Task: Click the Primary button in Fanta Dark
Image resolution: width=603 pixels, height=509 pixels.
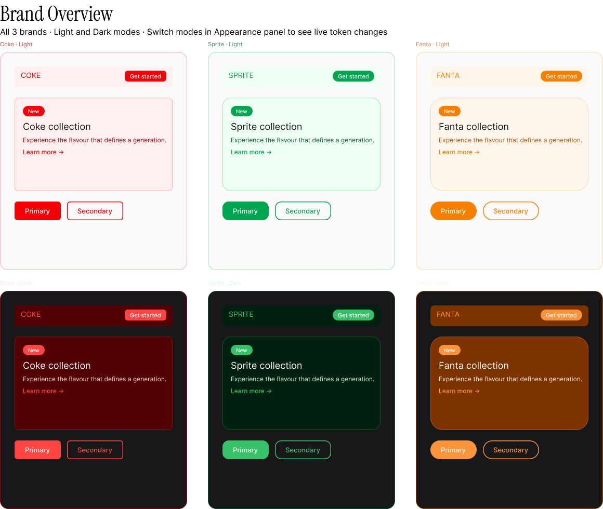Action: [453, 450]
